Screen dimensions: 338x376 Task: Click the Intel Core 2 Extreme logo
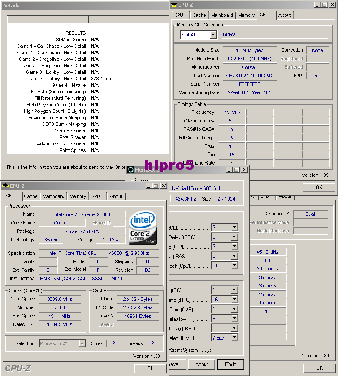[x=143, y=228]
